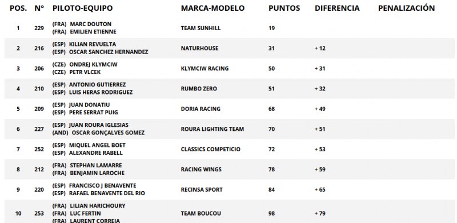Click on KILIAN REVUELTA entry

pyautogui.click(x=93, y=44)
